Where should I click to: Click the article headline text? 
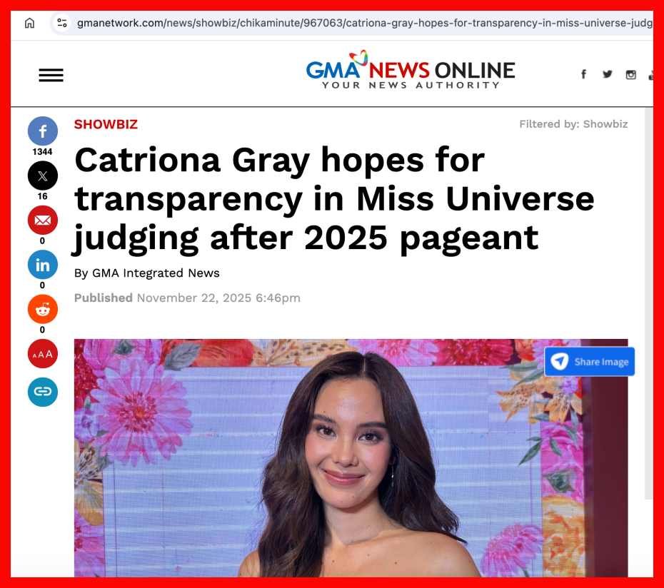(334, 199)
